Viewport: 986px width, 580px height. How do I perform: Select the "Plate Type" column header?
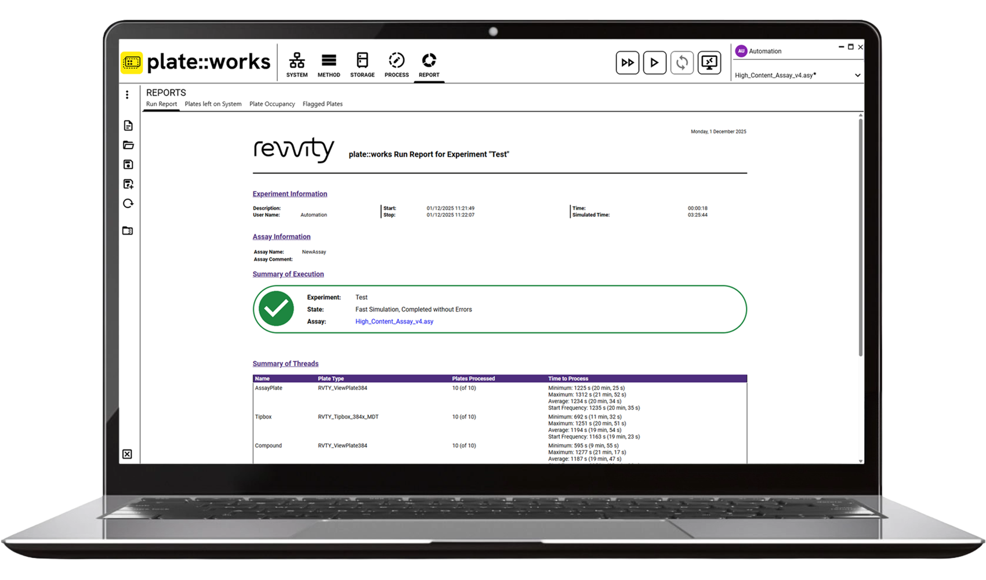tap(331, 379)
